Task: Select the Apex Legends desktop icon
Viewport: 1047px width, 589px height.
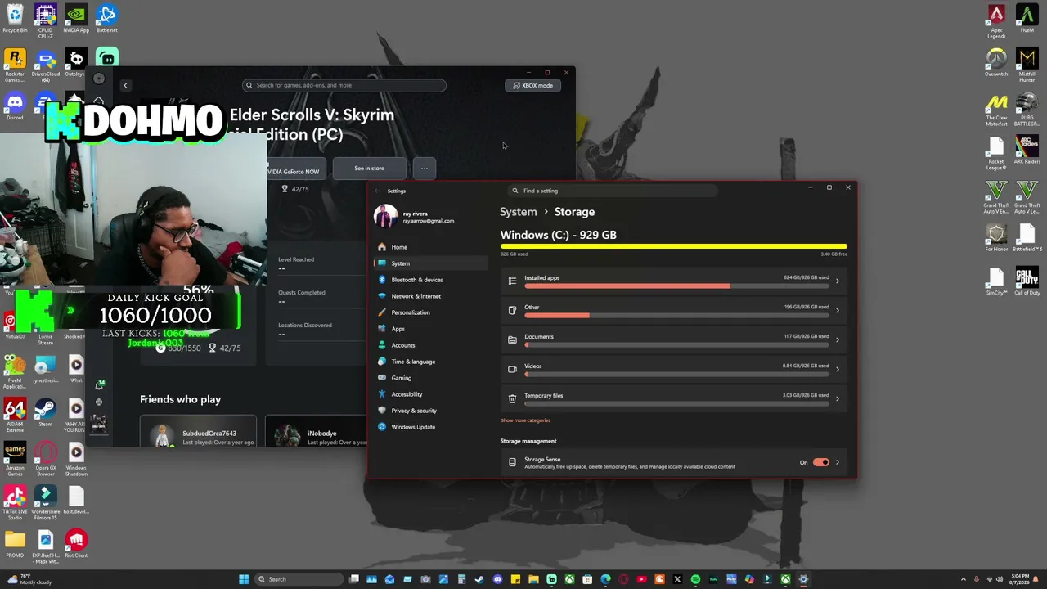Action: point(996,21)
